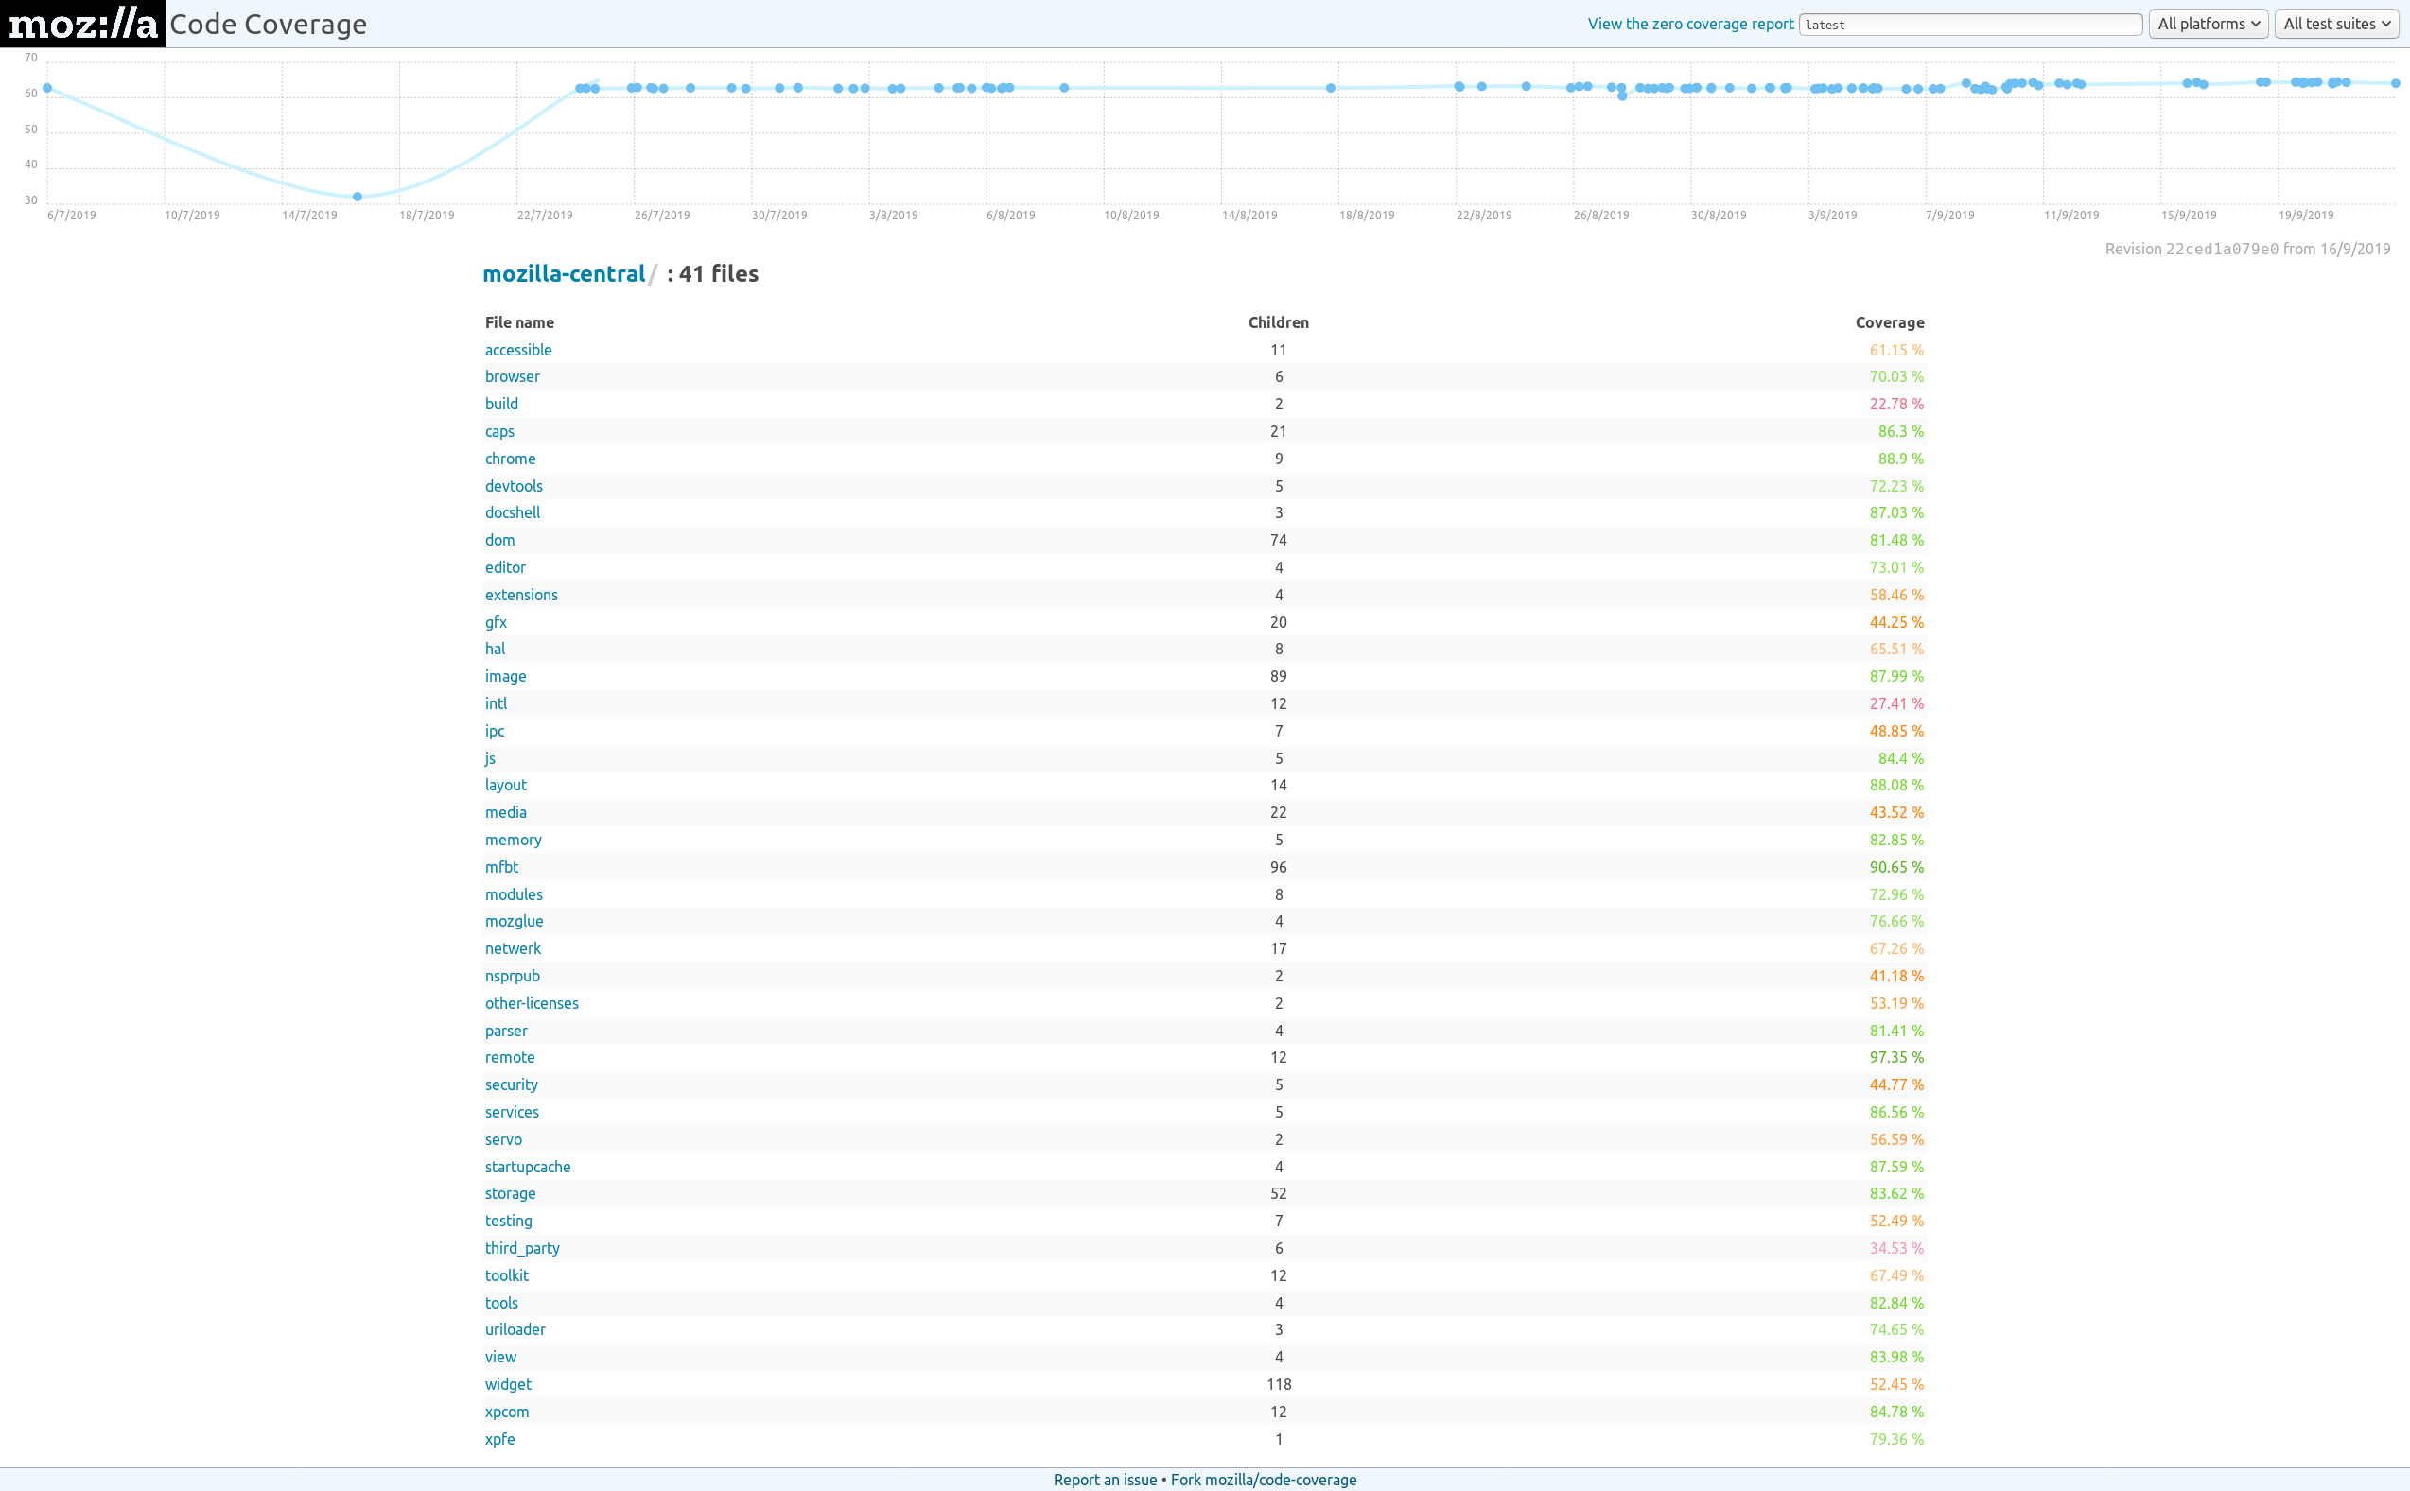Open the hal directory
This screenshot has height=1491, width=2410.
pyautogui.click(x=495, y=649)
